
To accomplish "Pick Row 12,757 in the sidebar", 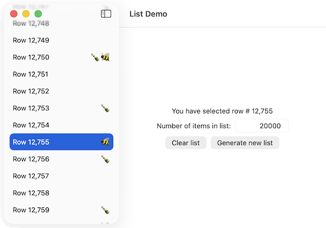I will pos(30,176).
